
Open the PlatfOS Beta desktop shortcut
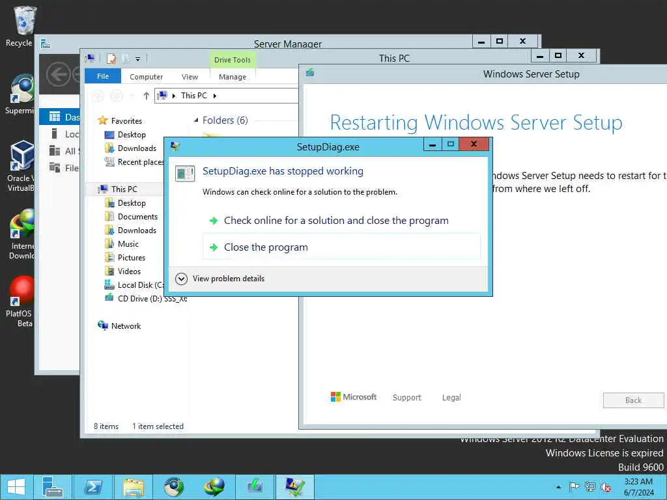[19, 301]
